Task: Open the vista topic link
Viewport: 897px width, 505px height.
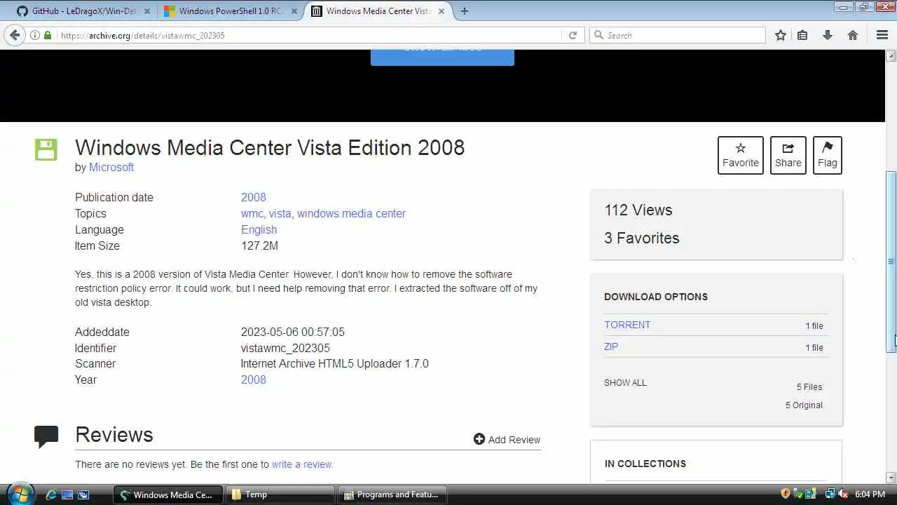Action: 280,213
